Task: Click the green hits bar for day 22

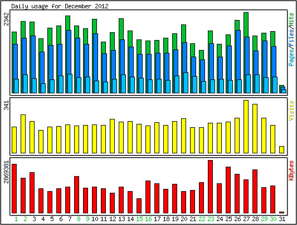Action: click(202, 55)
